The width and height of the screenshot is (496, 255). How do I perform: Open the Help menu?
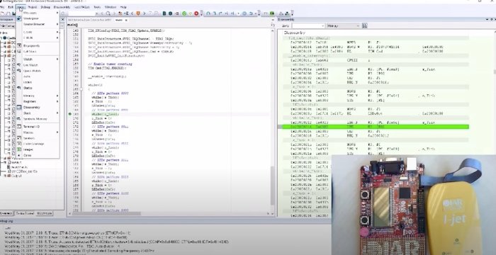(123, 7)
